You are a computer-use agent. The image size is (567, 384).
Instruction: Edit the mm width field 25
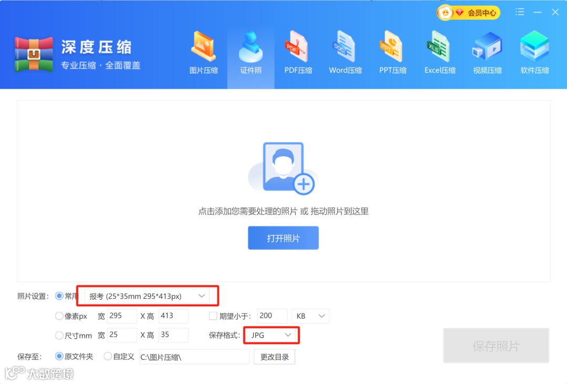(x=122, y=335)
